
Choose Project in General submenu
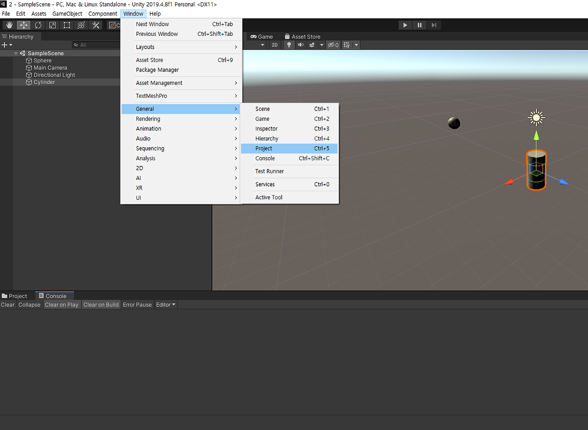[x=289, y=148]
